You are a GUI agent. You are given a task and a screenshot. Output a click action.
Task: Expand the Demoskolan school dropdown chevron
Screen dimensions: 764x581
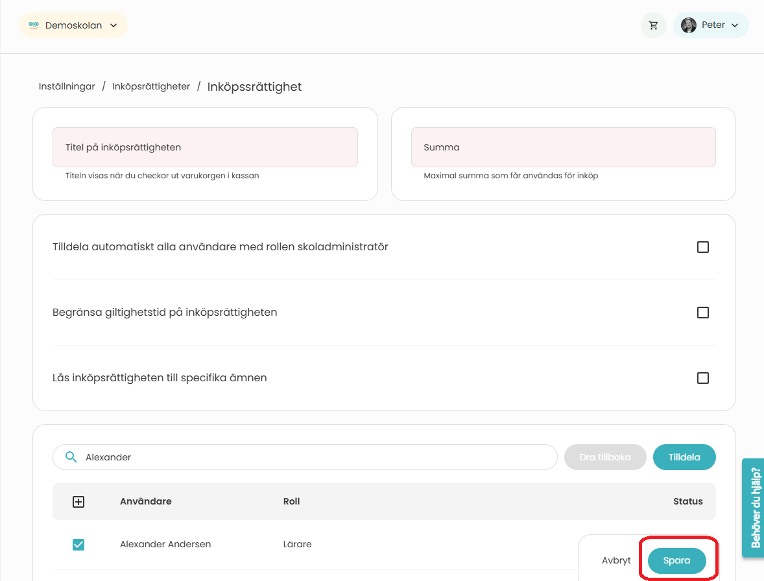tap(113, 25)
